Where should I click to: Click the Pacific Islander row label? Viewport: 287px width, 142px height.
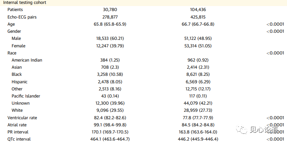point(26,96)
